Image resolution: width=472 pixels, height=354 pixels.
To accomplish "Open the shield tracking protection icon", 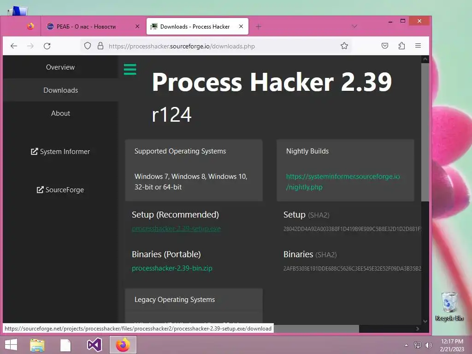I will tap(88, 46).
